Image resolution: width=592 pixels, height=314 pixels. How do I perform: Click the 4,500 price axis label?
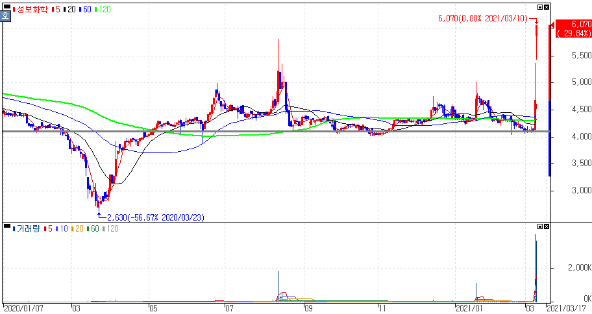582,110
